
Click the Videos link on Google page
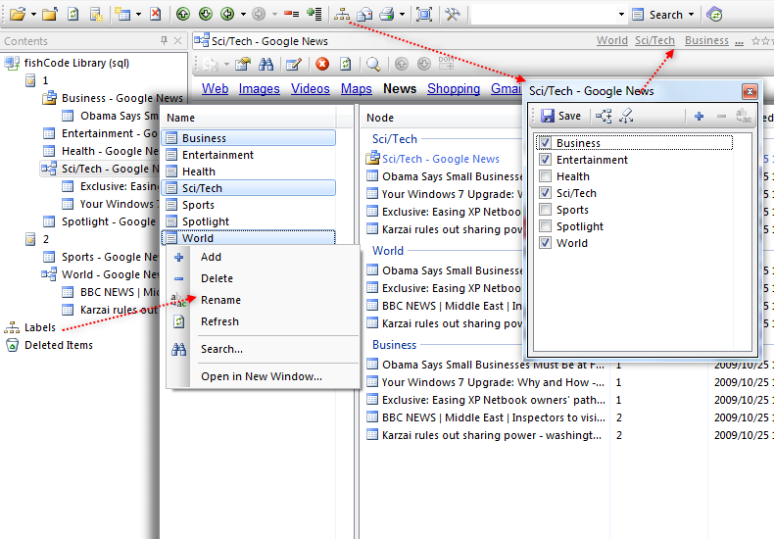tap(310, 88)
